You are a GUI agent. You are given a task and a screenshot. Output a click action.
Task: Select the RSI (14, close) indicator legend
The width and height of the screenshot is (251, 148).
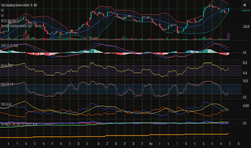(x=7, y=66)
